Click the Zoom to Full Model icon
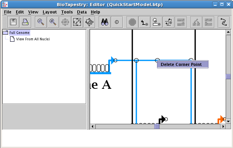Screen dimensions: 233x148 point(77,22)
